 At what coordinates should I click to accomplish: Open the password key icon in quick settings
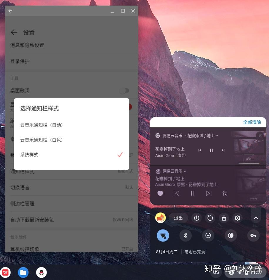253,235
